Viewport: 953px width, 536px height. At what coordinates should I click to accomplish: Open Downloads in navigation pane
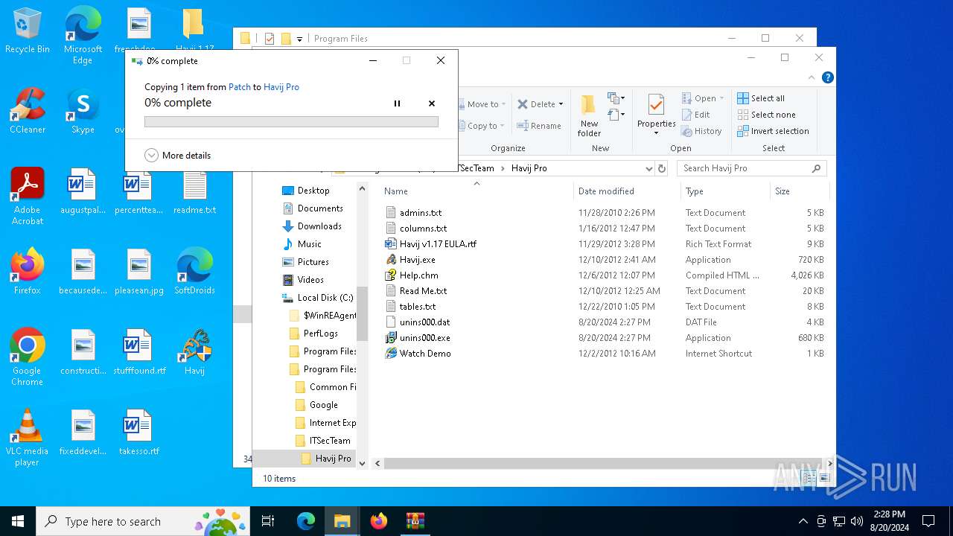(x=319, y=226)
